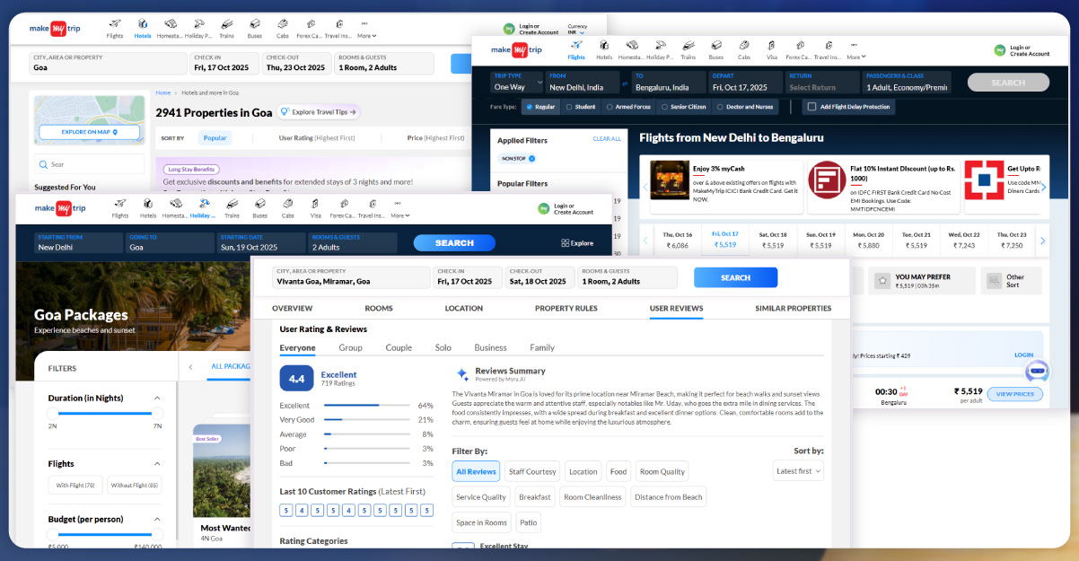
Task: Select the Sat, Oct 18 fare date
Action: pyautogui.click(x=774, y=240)
